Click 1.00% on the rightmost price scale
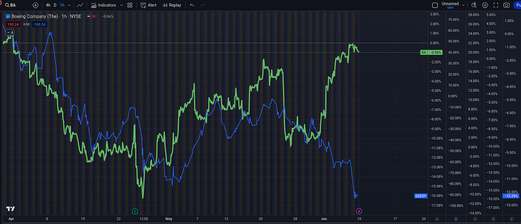Screen dimensions: 521x224 click(x=509, y=21)
